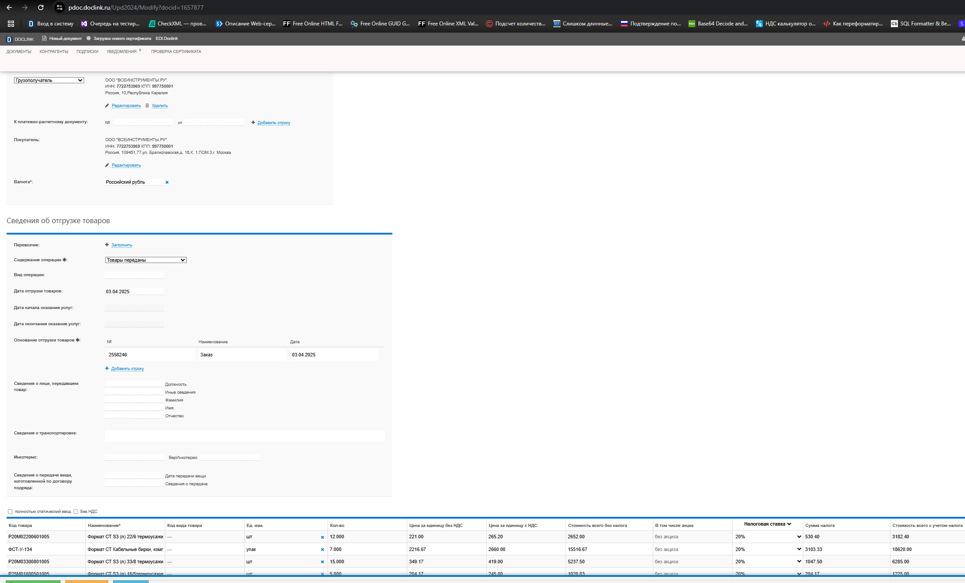965x583 pixels.
Task: Open 20% tax rate dropdown in ФСТ-У-134 row
Action: tap(768, 549)
